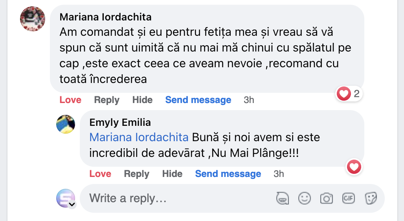Hide Mariana Iordachita's comment

(142, 100)
